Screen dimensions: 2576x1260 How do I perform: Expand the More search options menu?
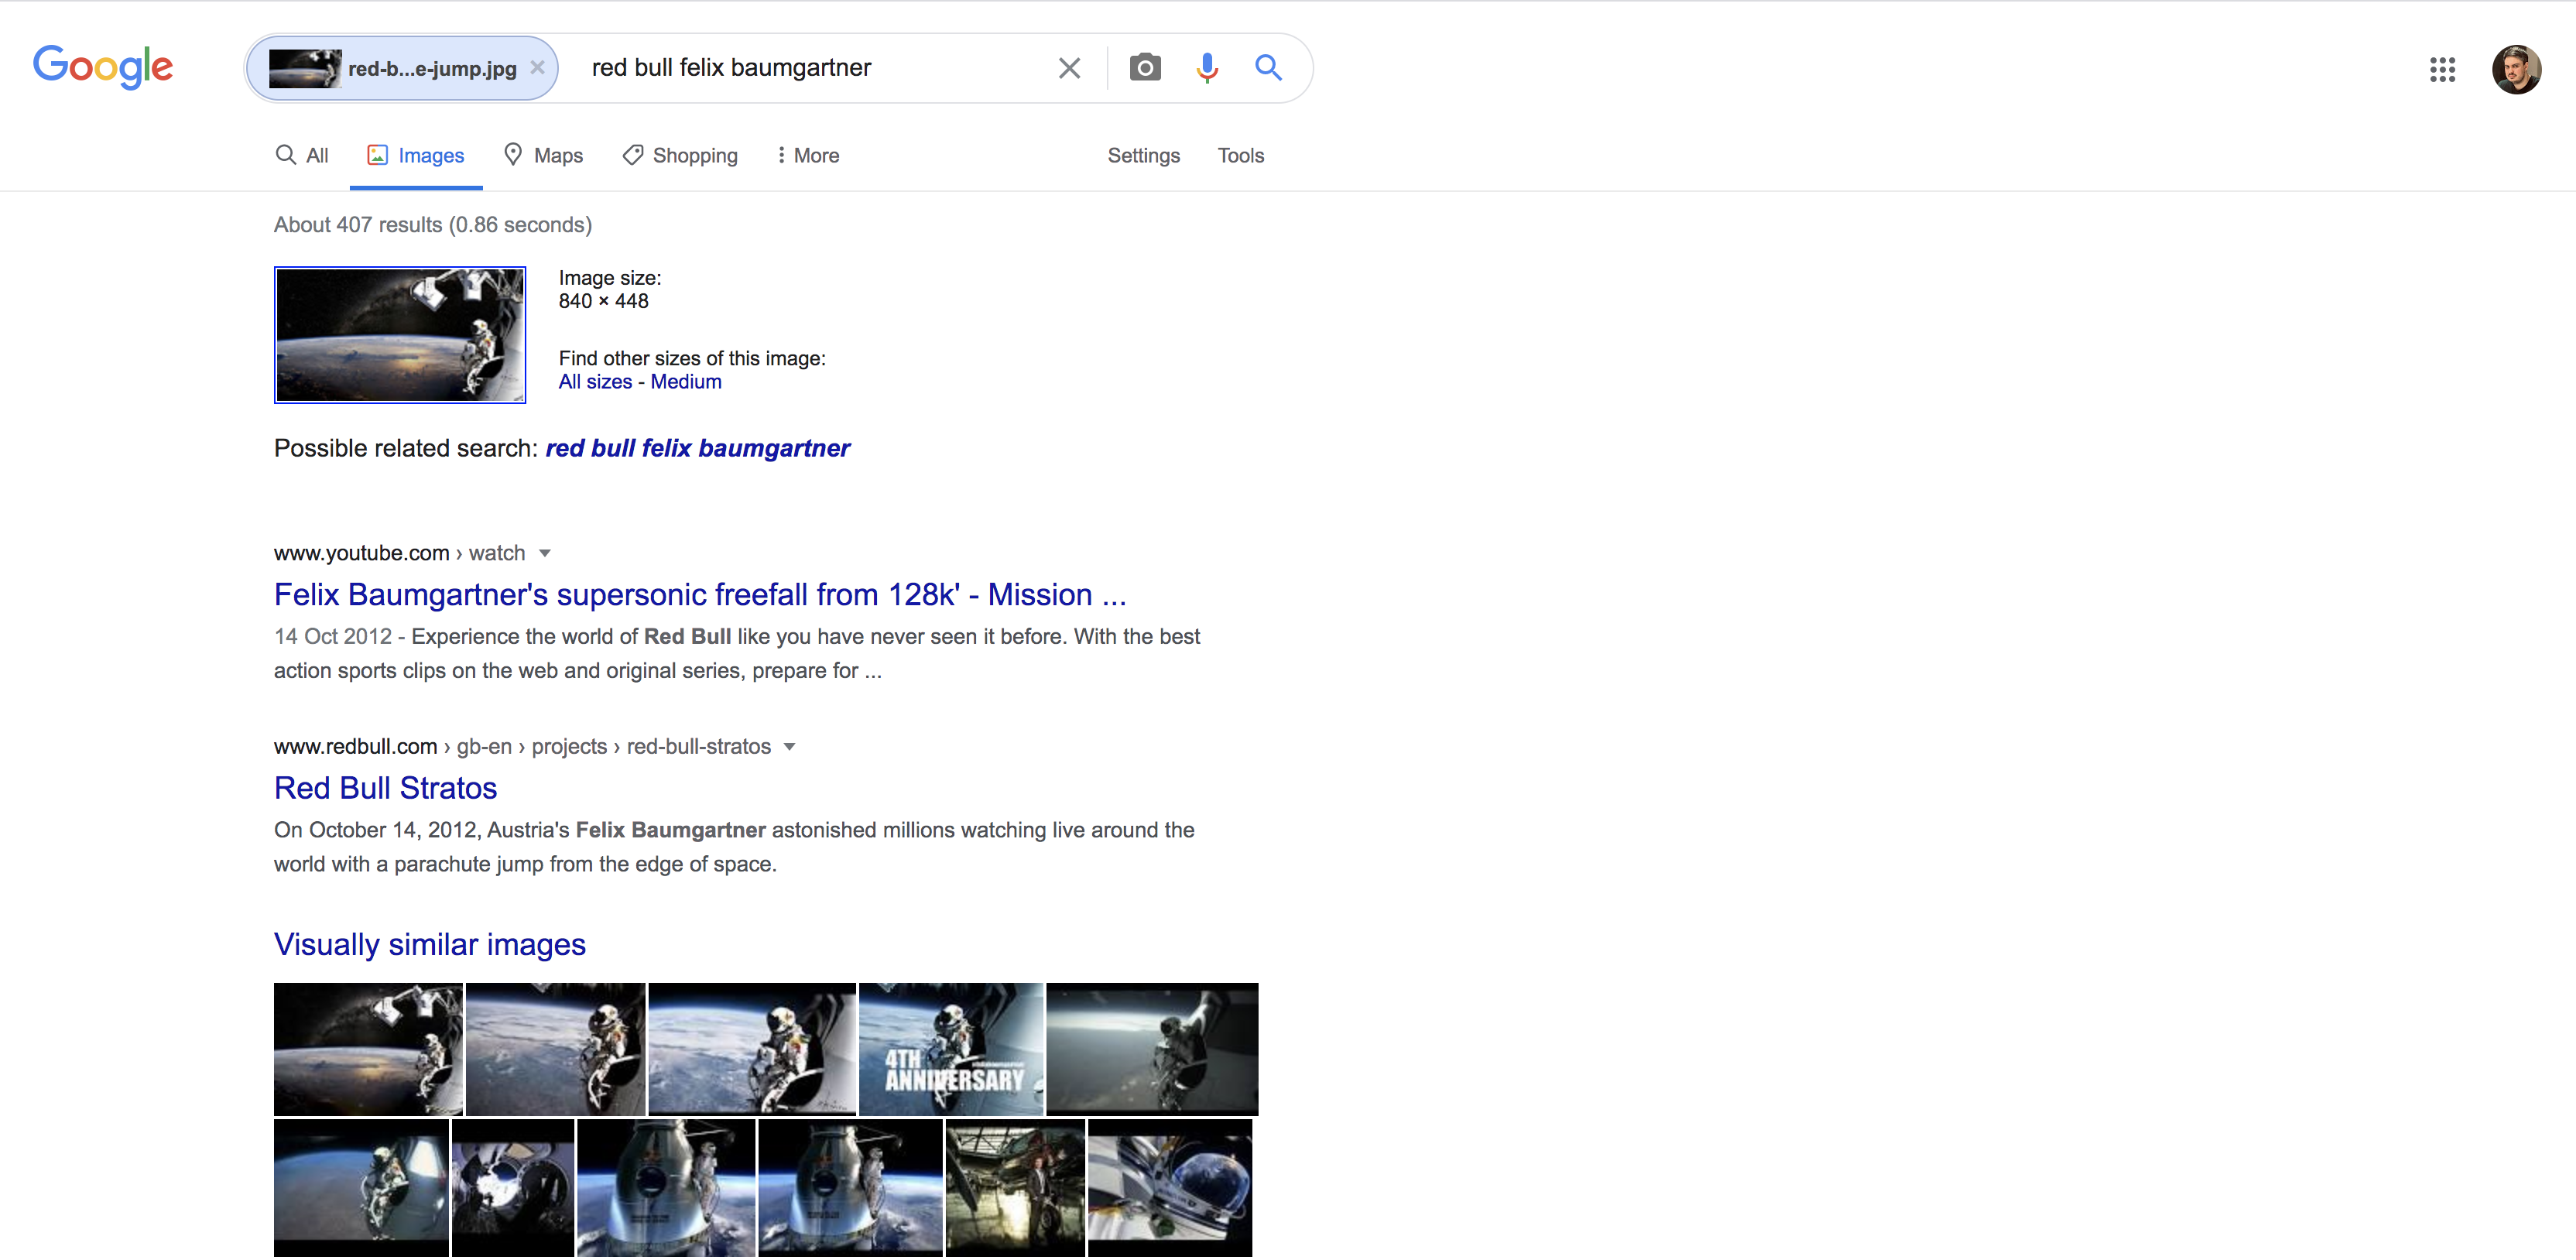pos(805,155)
